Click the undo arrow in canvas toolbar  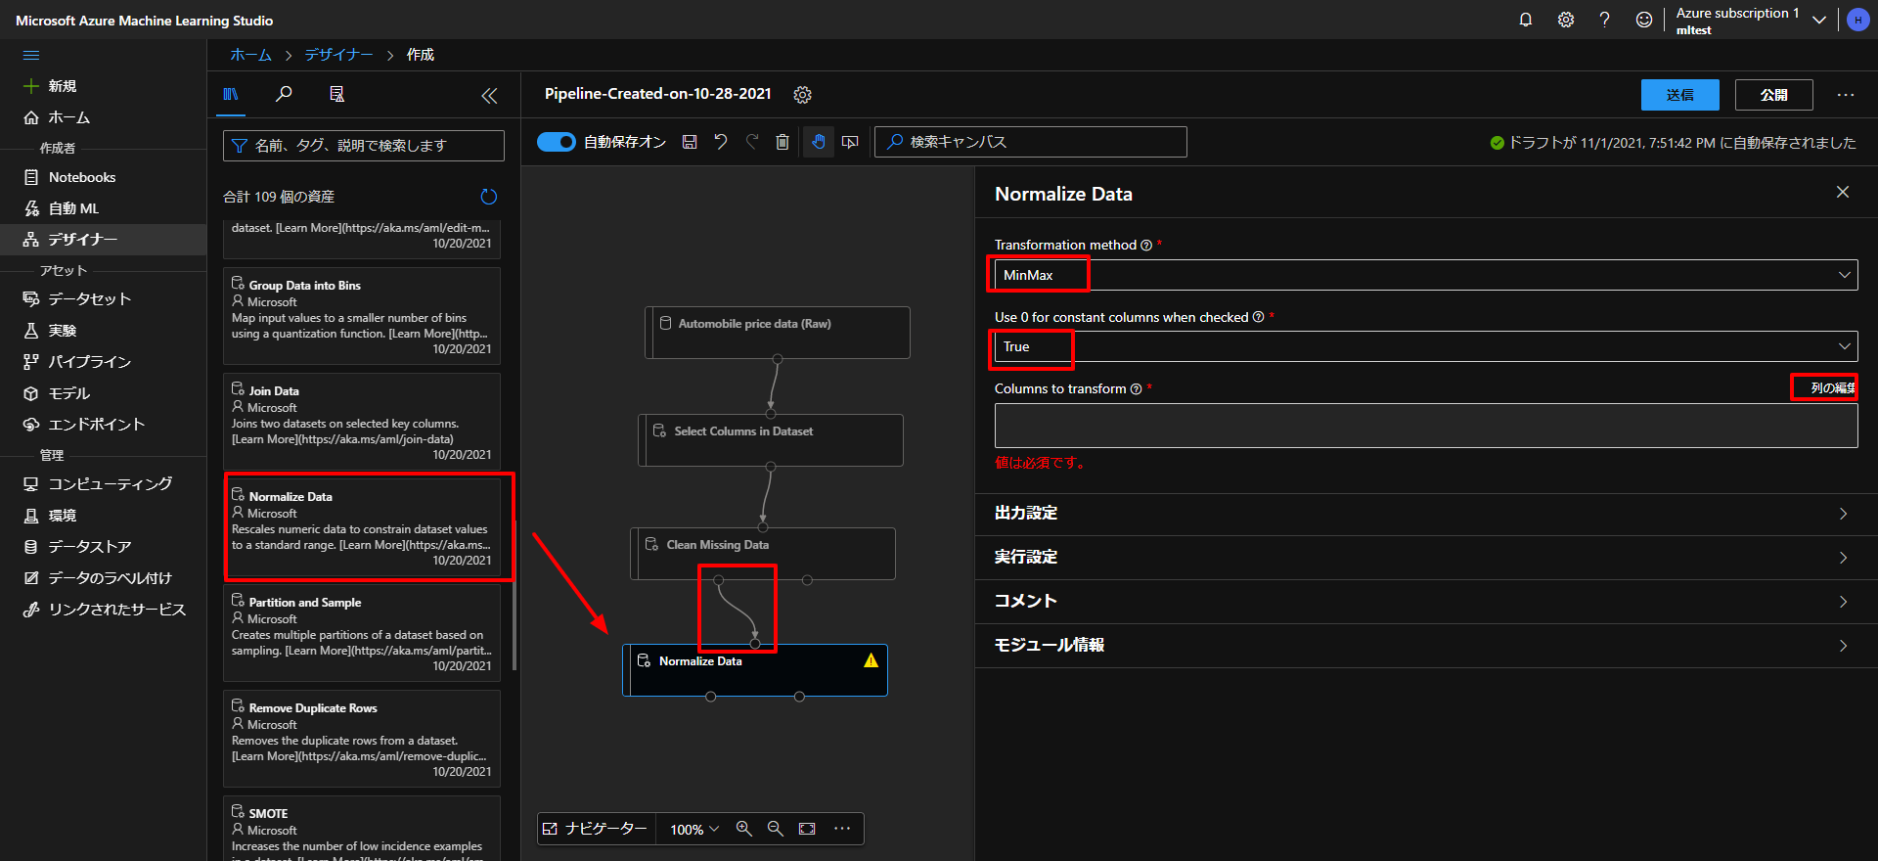[x=721, y=142]
